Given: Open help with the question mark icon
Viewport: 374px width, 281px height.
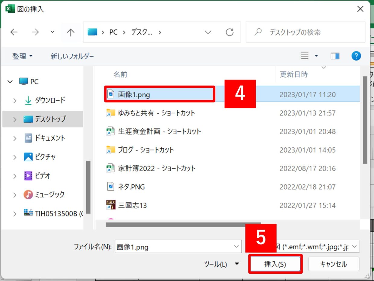Looking at the screenshot, I should click(356, 56).
